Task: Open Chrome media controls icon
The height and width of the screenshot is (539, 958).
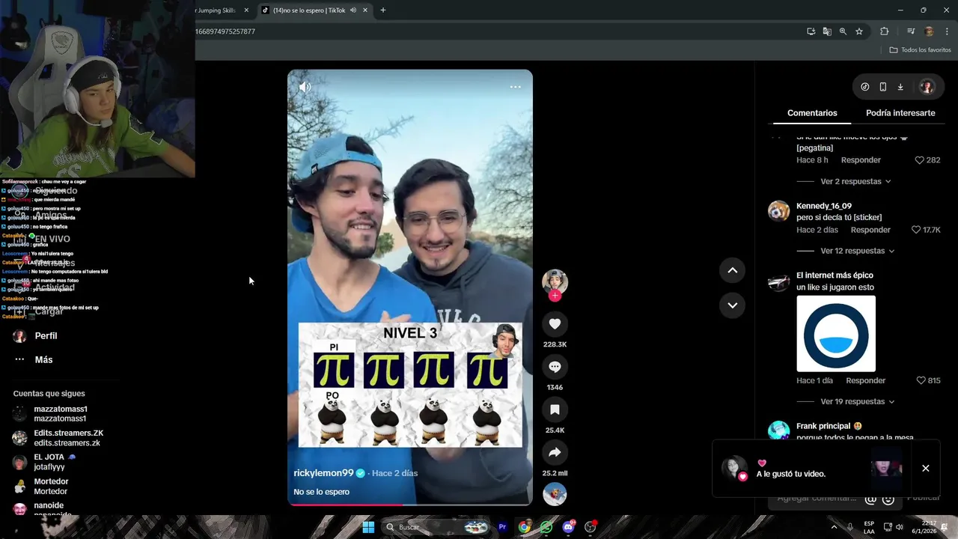Action: tap(911, 31)
